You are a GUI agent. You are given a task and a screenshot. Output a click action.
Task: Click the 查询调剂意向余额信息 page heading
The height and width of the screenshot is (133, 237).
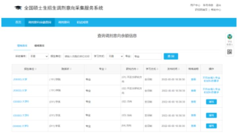pos(117,36)
